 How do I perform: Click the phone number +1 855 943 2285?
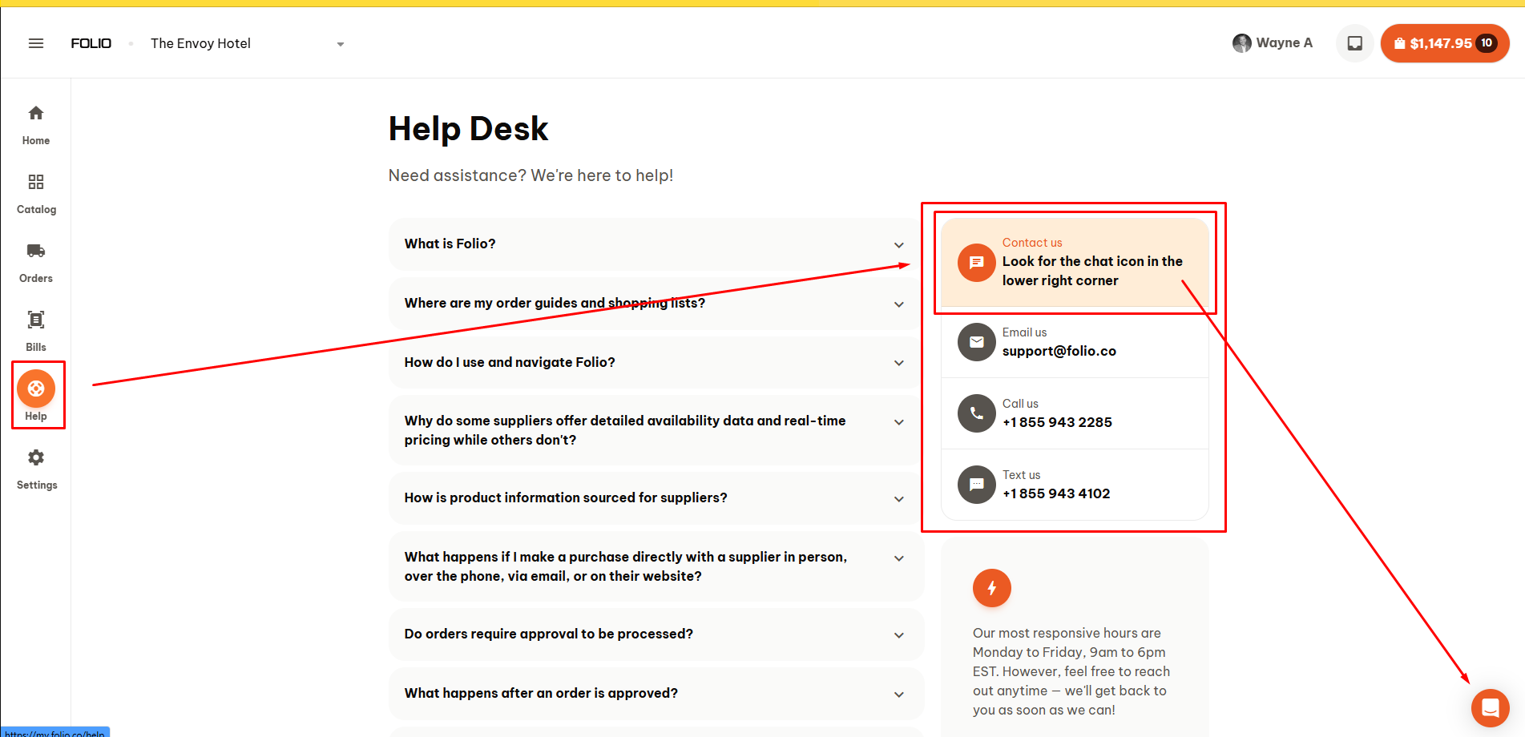pyautogui.click(x=1057, y=422)
